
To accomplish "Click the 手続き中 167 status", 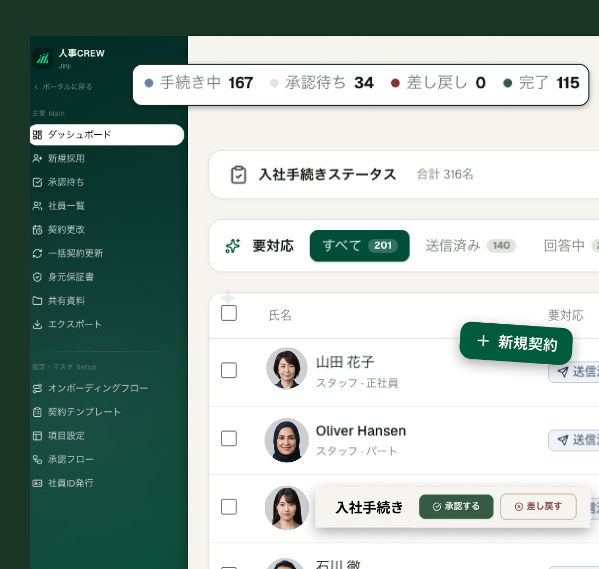I will [x=199, y=82].
